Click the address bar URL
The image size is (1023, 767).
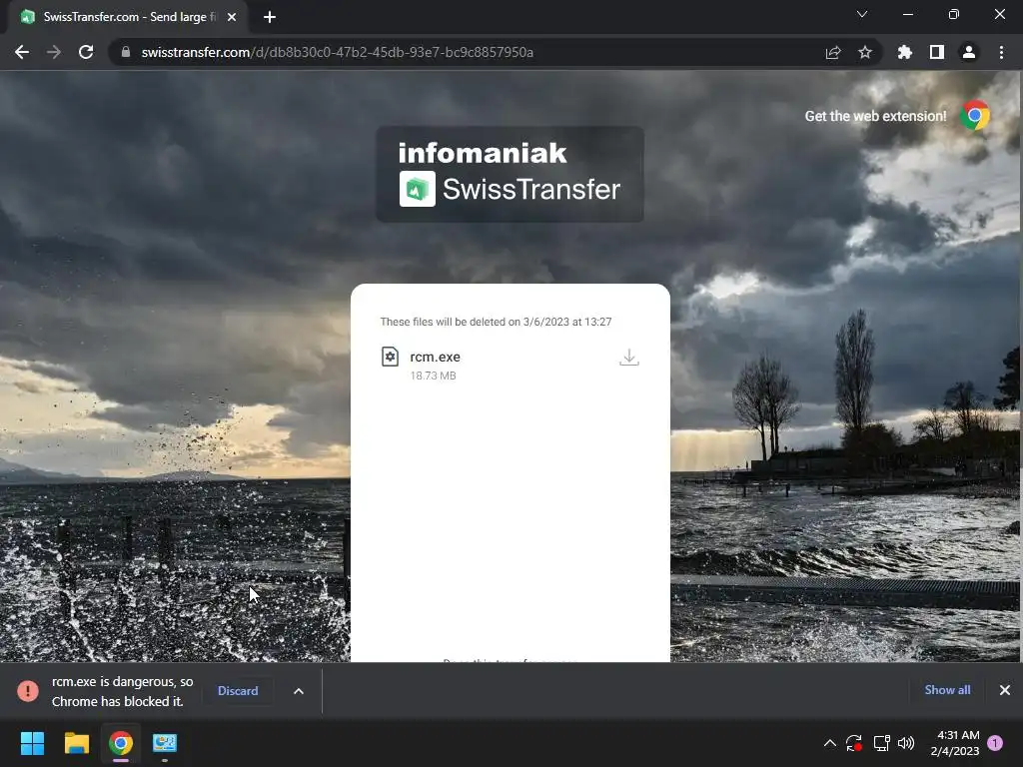[338, 52]
